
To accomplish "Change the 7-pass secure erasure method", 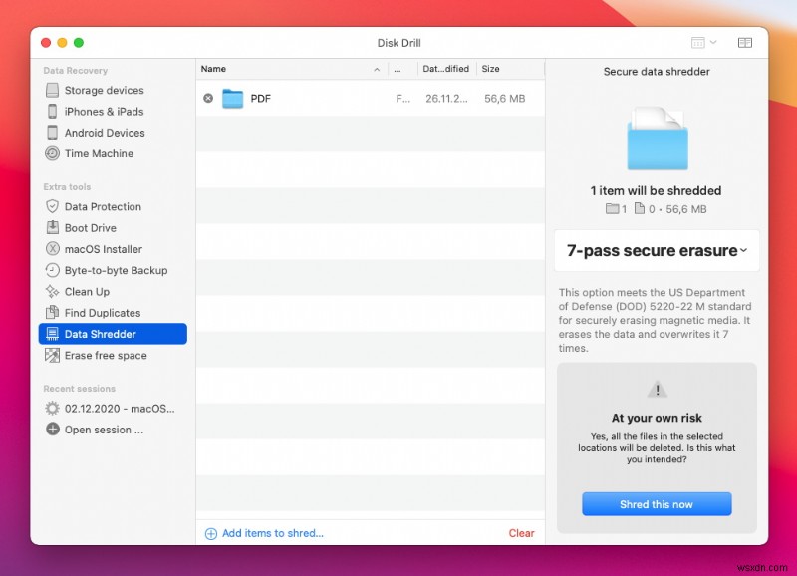I will pos(656,250).
